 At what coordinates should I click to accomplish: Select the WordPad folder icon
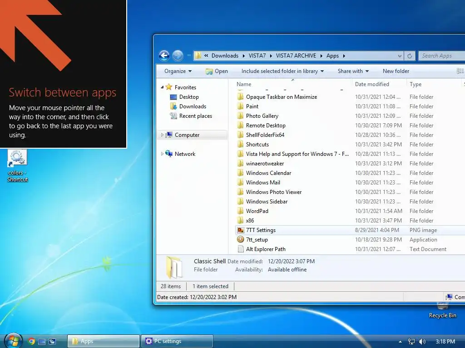[x=241, y=211]
